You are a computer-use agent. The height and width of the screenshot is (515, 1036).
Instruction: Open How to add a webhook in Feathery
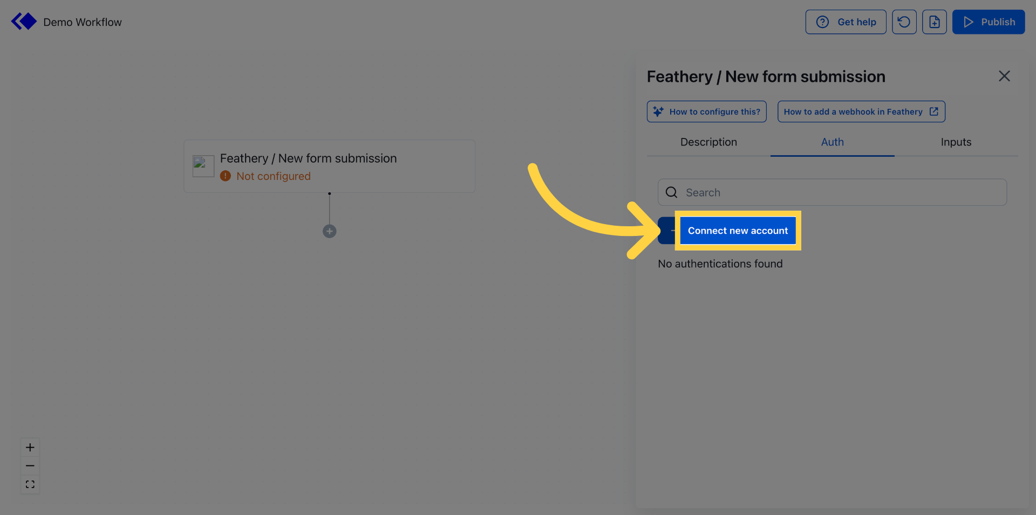coord(861,112)
